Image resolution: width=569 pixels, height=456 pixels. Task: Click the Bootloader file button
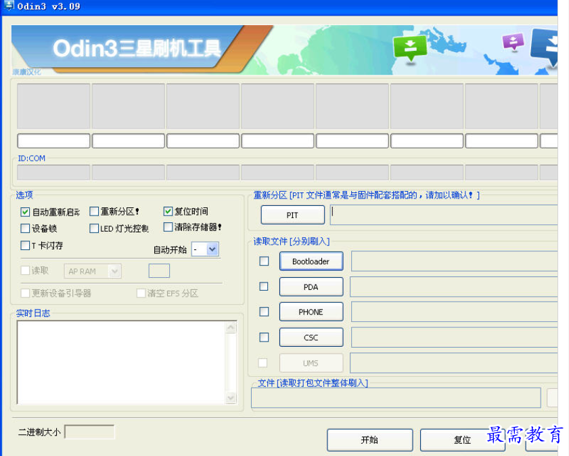coord(311,262)
